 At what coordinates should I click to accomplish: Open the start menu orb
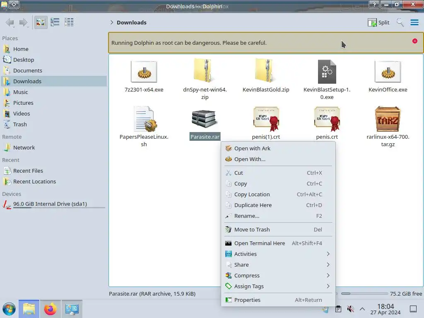pos(9,309)
